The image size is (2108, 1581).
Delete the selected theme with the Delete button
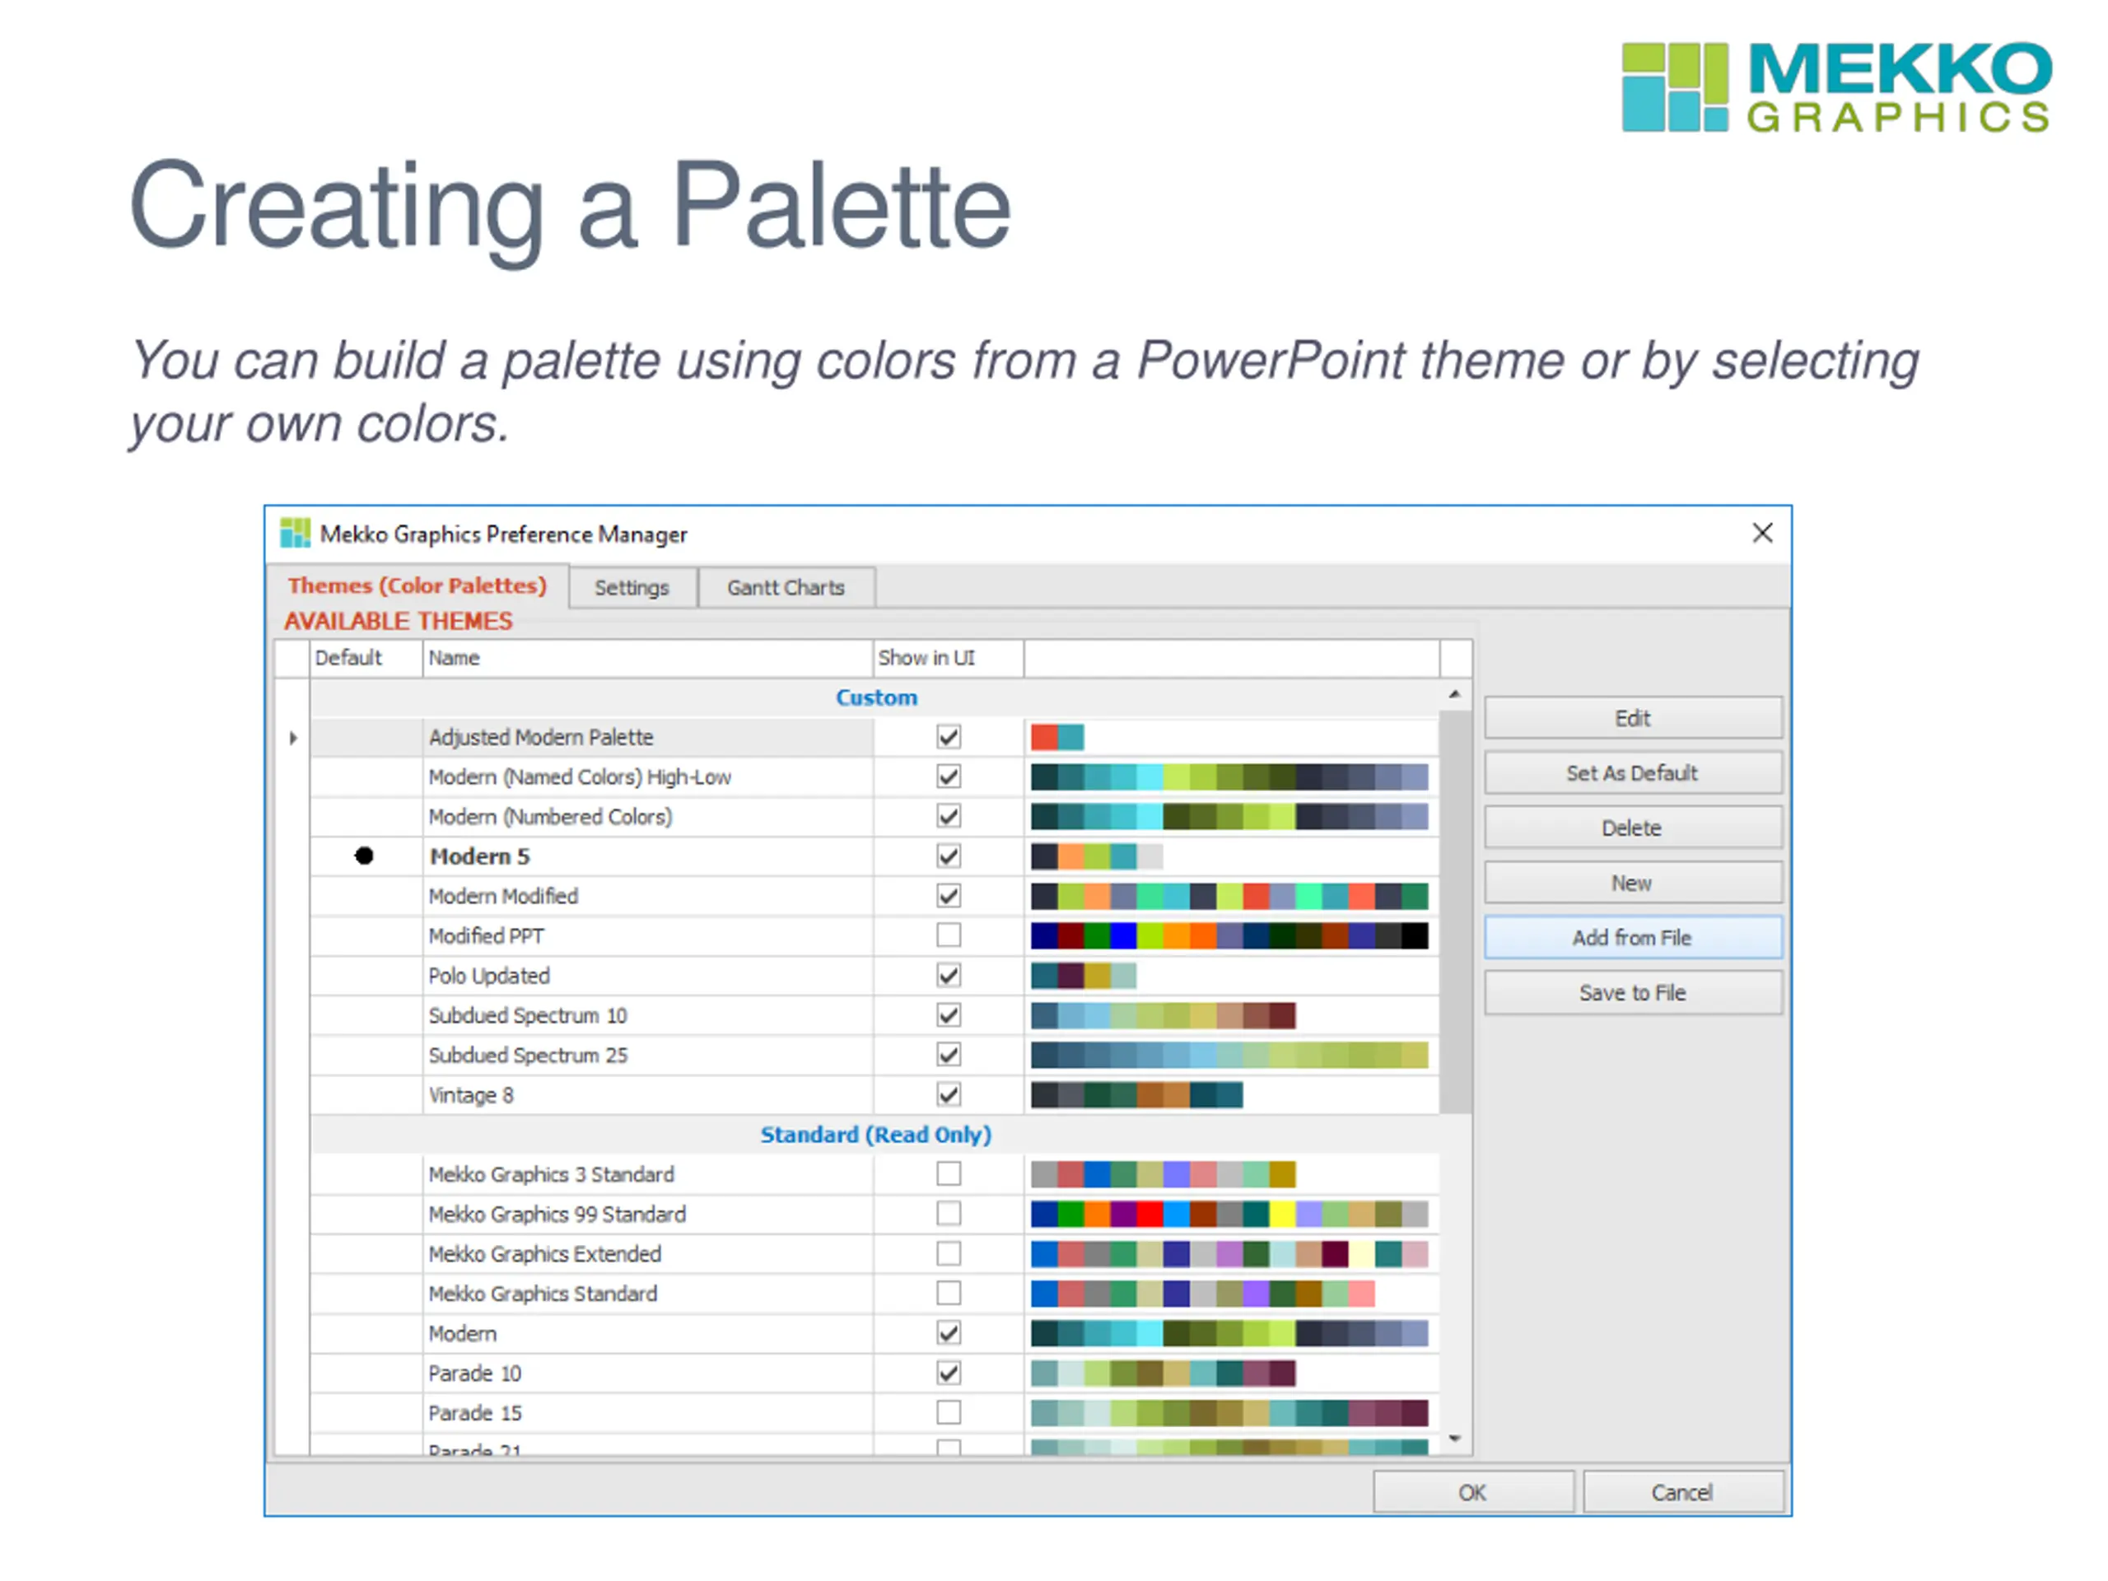coord(1632,828)
